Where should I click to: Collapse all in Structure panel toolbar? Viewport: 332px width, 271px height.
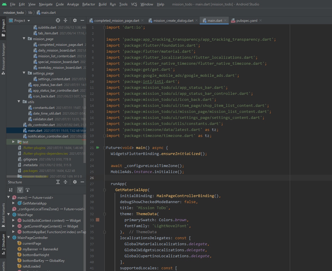pos(65,182)
